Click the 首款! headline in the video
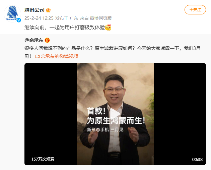 point(96,111)
